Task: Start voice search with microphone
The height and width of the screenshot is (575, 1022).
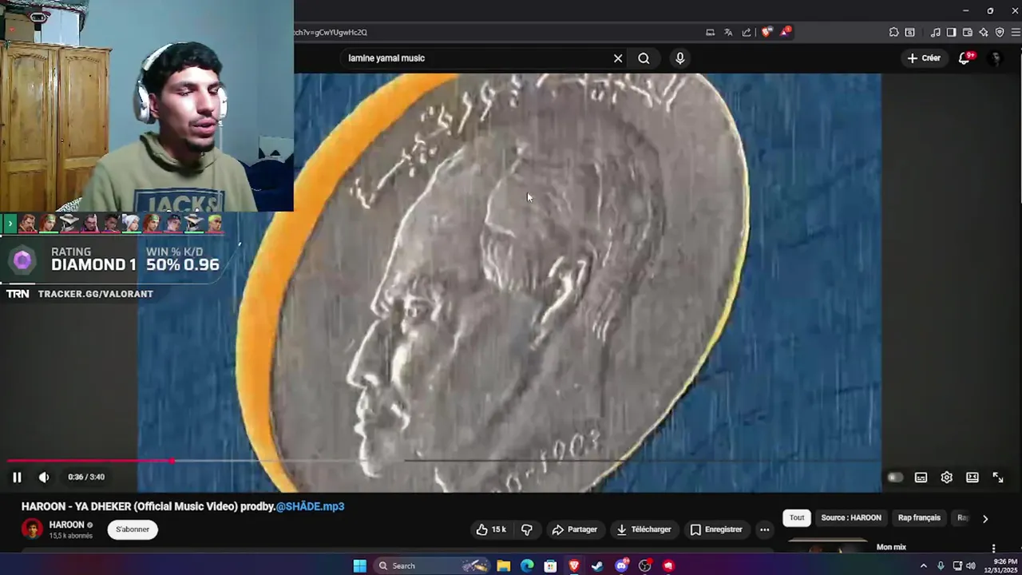Action: coord(680,58)
